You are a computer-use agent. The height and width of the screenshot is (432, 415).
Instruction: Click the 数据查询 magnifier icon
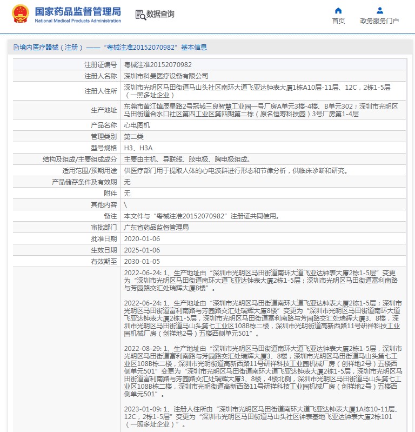point(140,15)
